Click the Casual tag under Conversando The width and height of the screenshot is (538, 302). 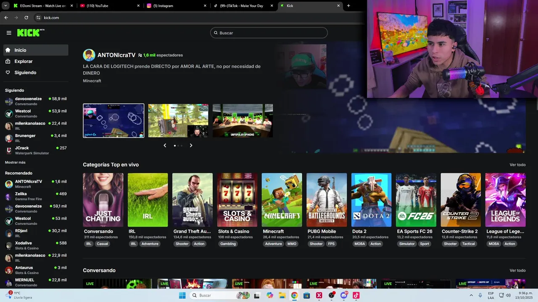(x=102, y=244)
